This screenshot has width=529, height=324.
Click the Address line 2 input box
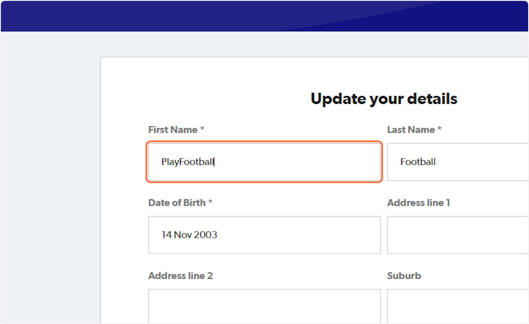(x=264, y=307)
